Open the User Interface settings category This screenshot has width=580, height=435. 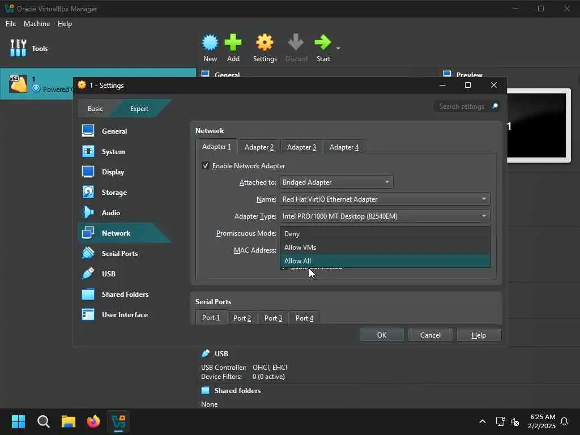tap(124, 314)
